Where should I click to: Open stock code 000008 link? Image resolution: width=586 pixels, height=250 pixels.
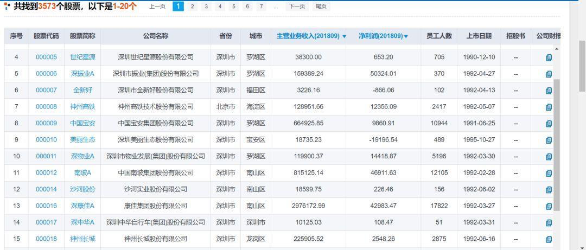click(x=46, y=106)
